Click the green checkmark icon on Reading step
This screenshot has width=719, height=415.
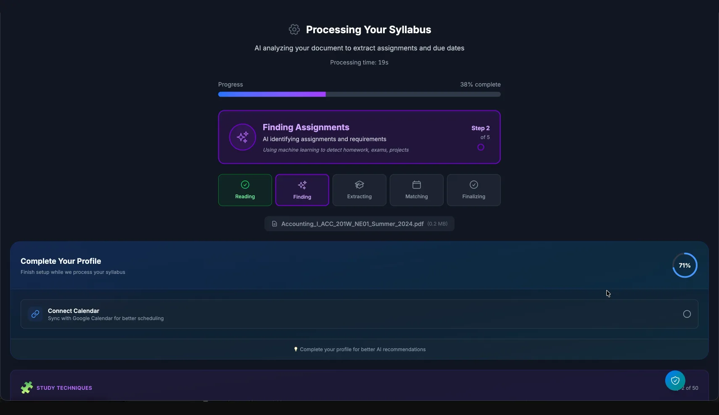point(245,185)
